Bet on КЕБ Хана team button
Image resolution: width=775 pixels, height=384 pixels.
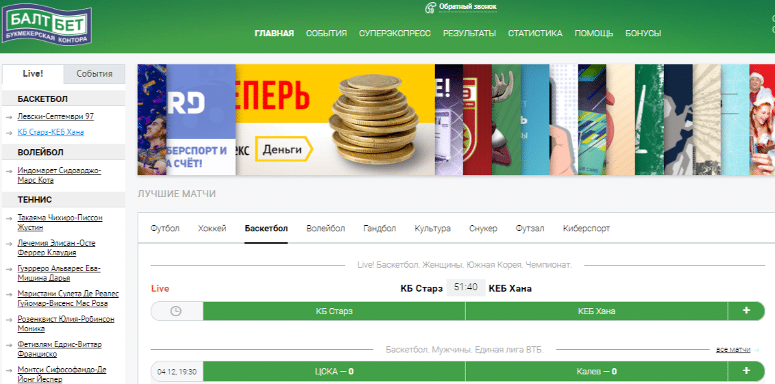596,311
